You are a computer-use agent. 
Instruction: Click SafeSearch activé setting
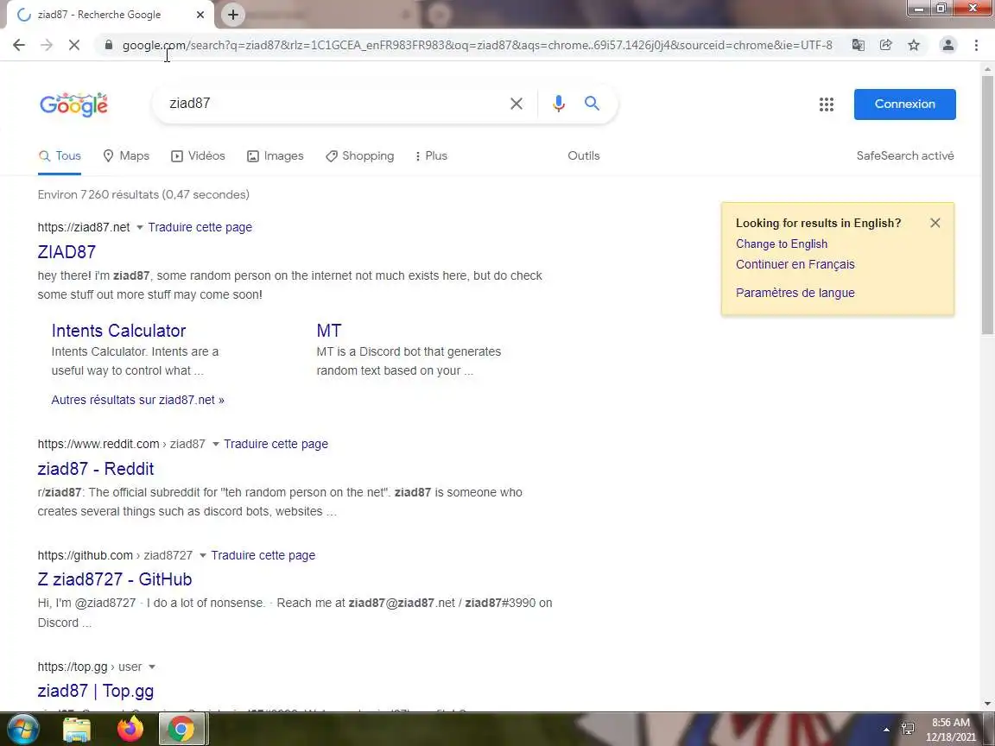(905, 156)
